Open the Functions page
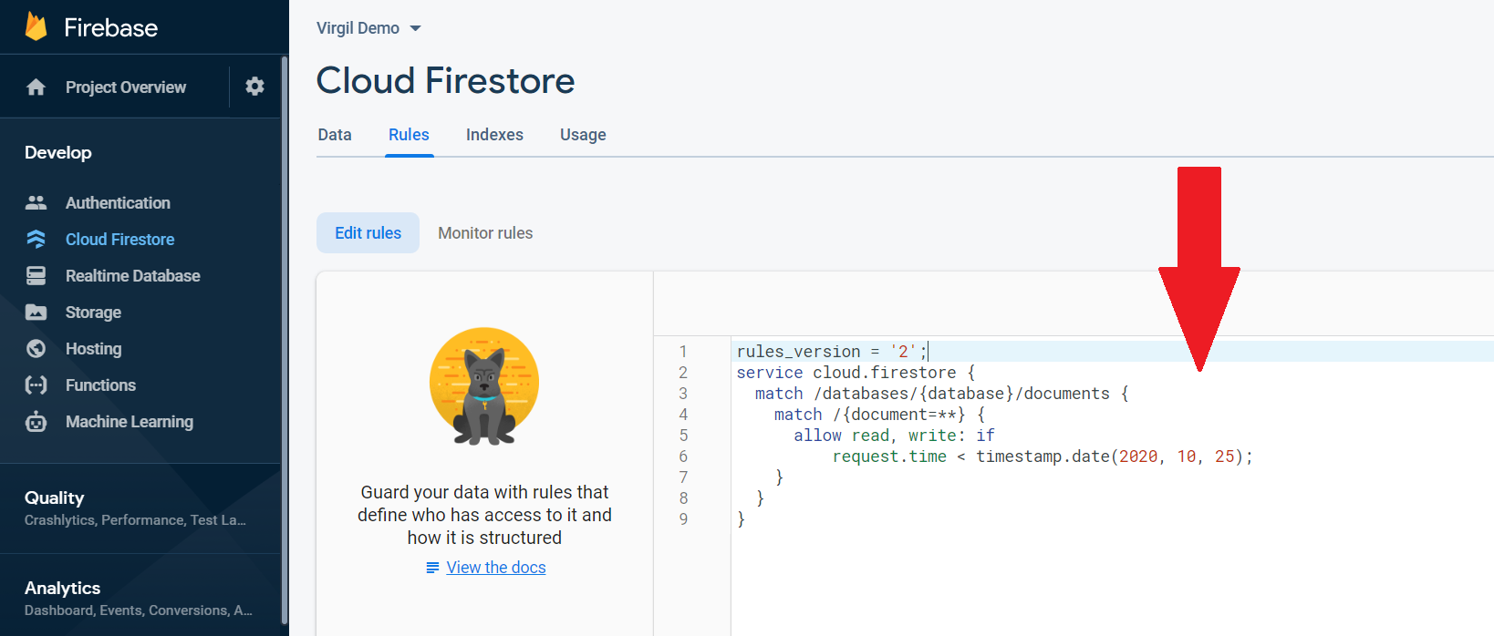The width and height of the screenshot is (1494, 636). 100,385
